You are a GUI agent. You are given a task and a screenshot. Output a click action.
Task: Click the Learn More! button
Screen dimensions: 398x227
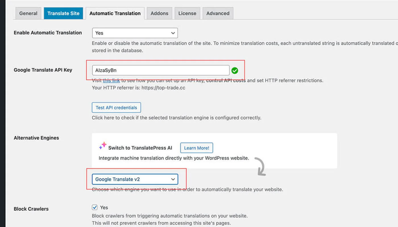[196, 148]
